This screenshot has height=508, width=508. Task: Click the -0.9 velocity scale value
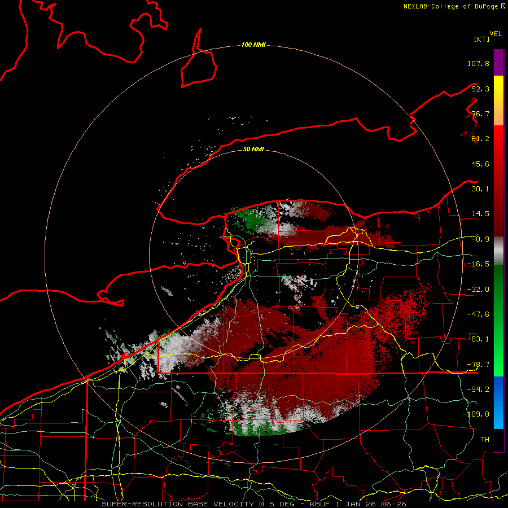[x=480, y=239]
